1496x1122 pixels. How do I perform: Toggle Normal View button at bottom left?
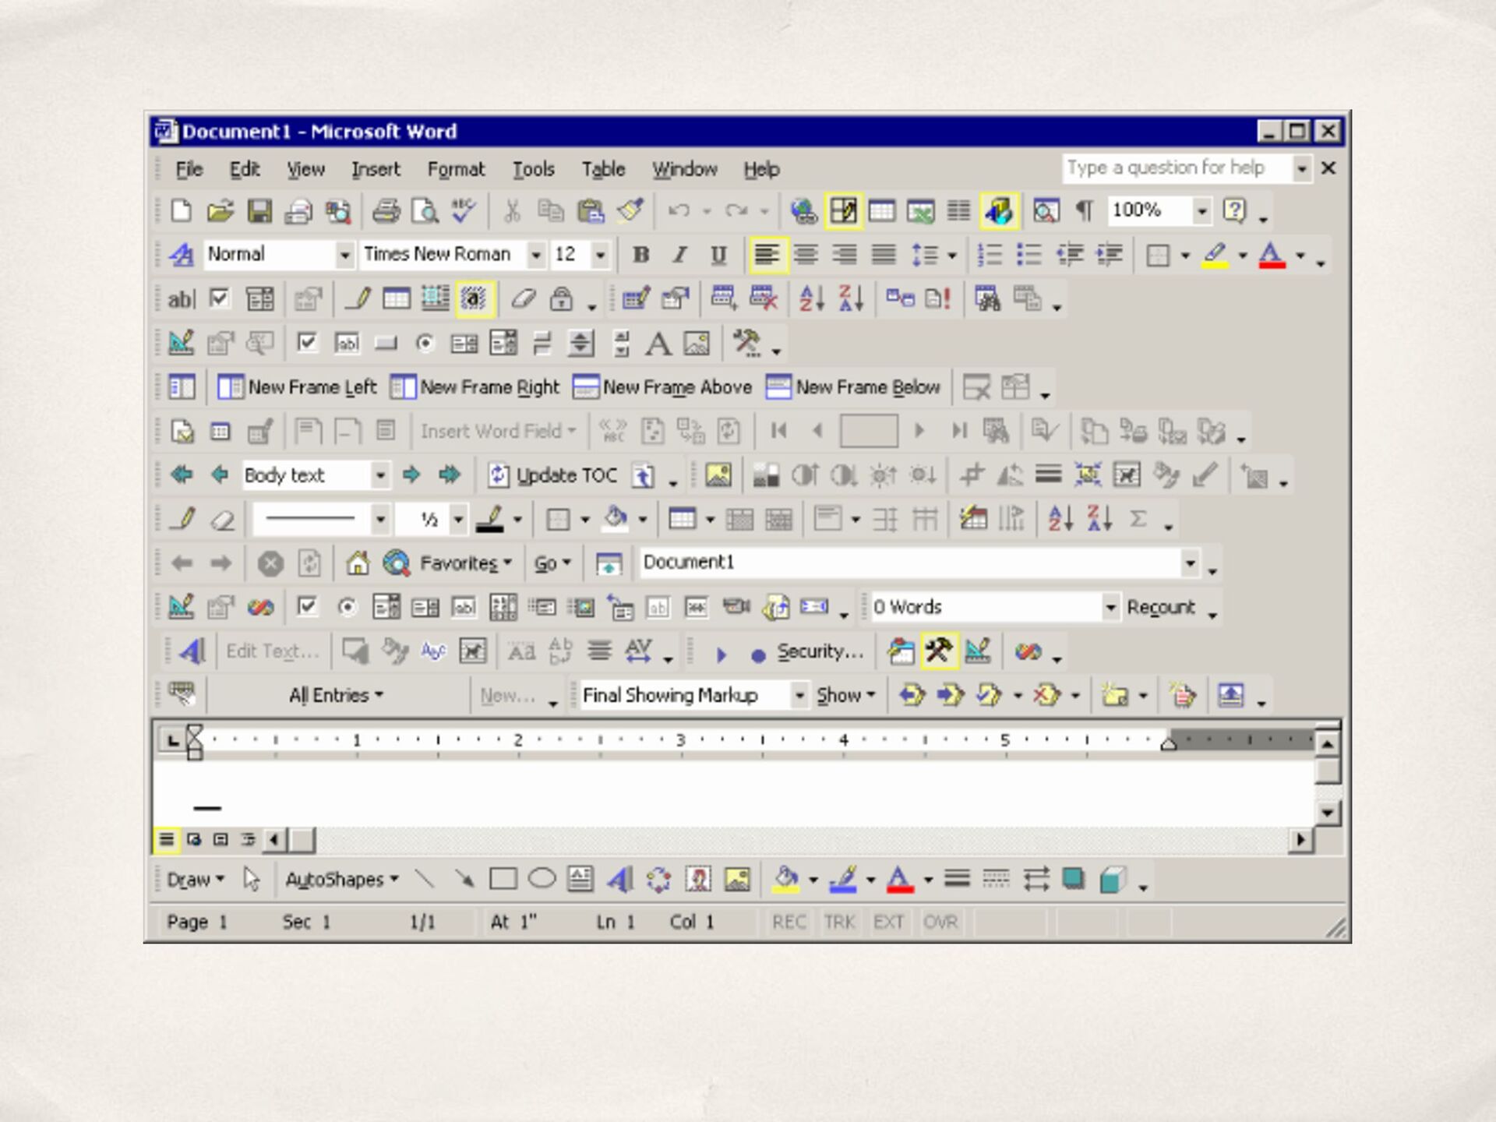166,840
